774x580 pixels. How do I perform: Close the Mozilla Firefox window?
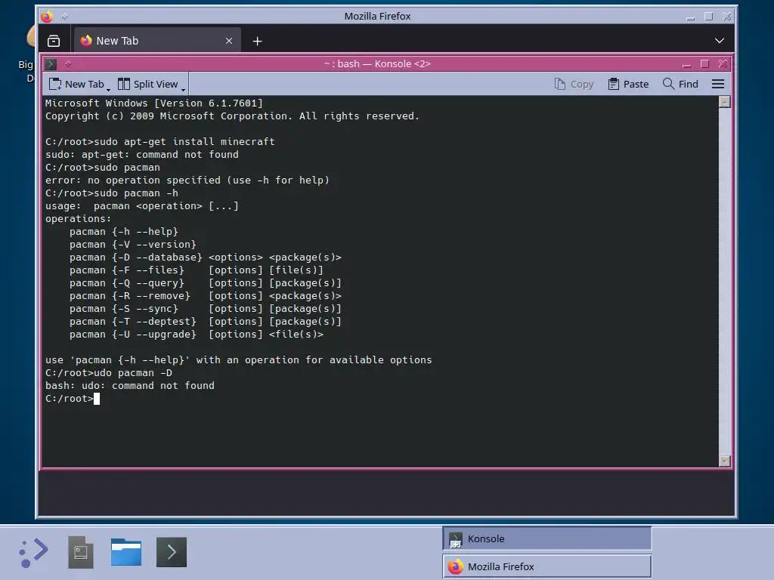726,17
